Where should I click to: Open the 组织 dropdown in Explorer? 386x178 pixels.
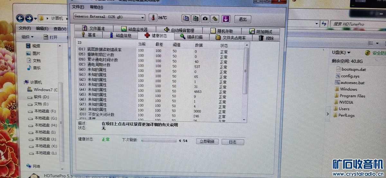point(27,37)
